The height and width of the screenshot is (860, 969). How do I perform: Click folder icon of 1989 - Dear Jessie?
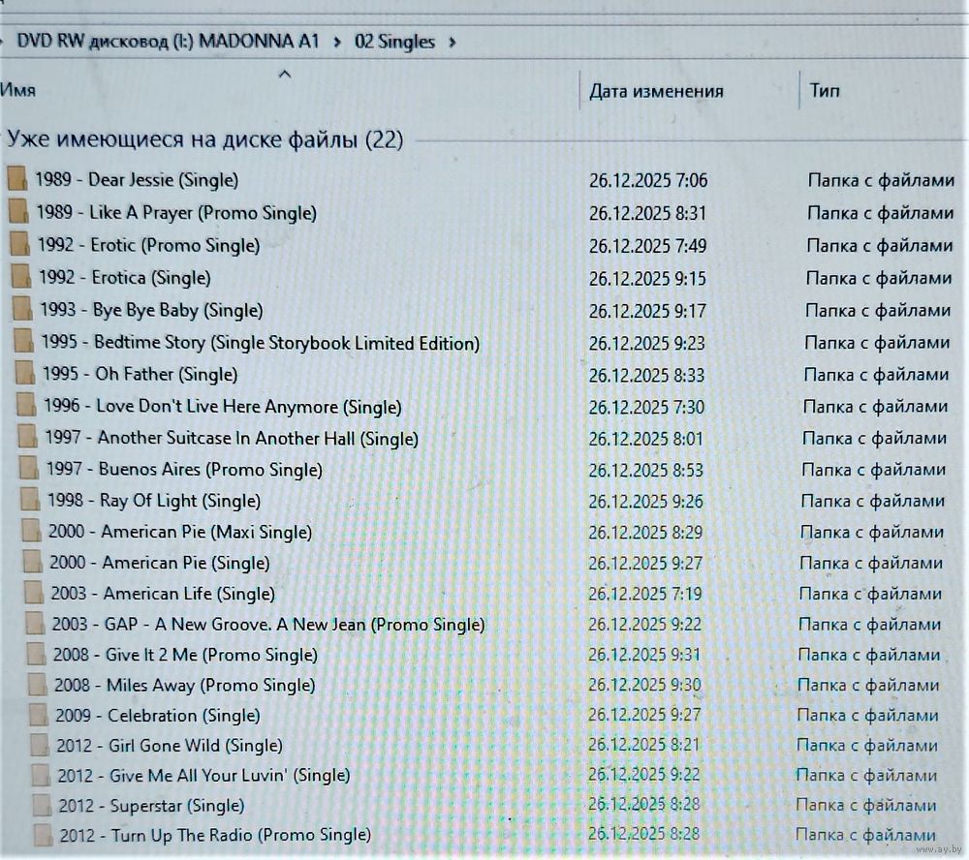point(16,180)
